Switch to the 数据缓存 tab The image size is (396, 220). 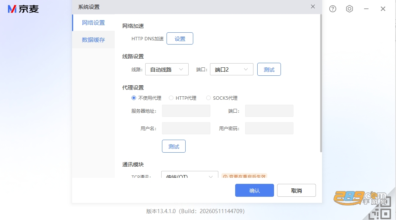(x=93, y=40)
